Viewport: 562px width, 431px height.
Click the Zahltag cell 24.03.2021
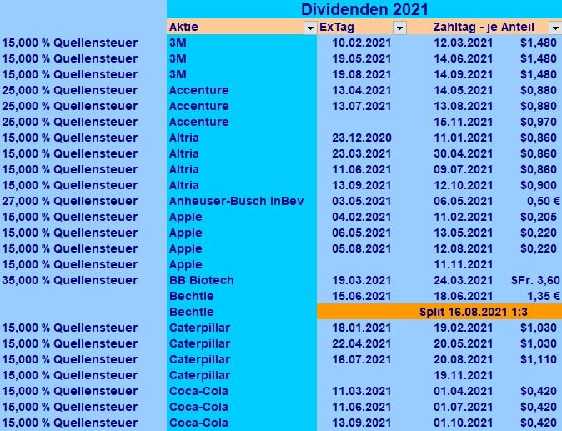[x=463, y=280]
